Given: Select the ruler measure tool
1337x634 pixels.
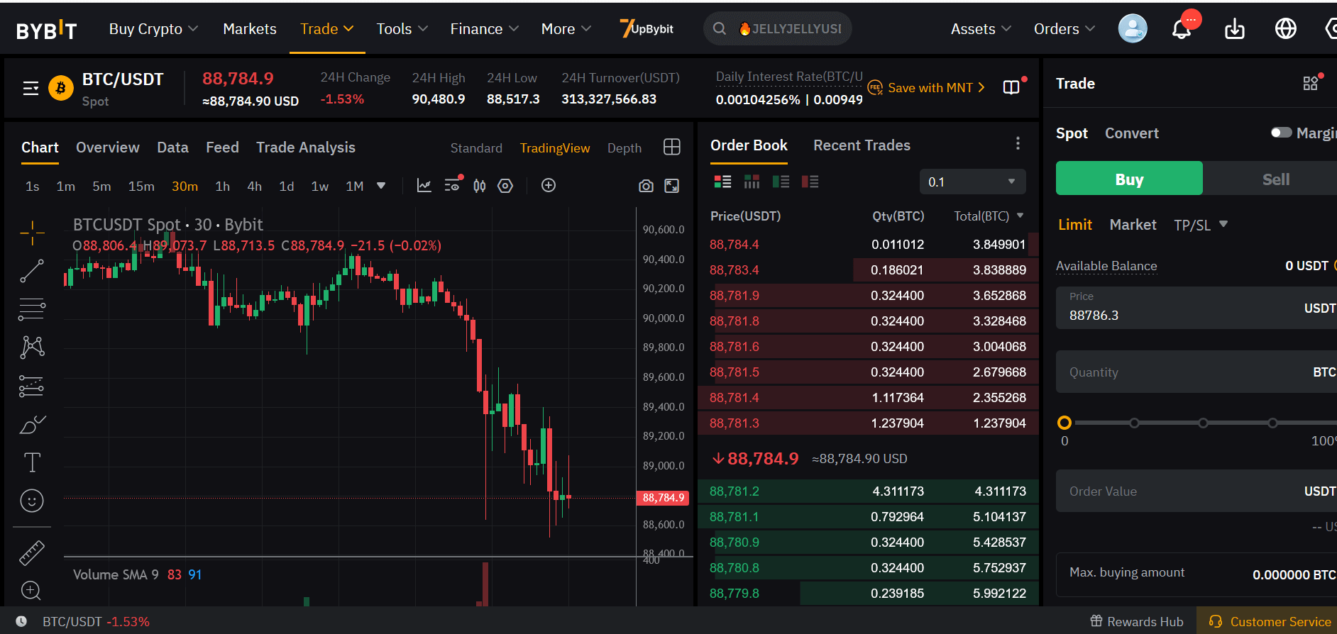Looking at the screenshot, I should tap(32, 552).
